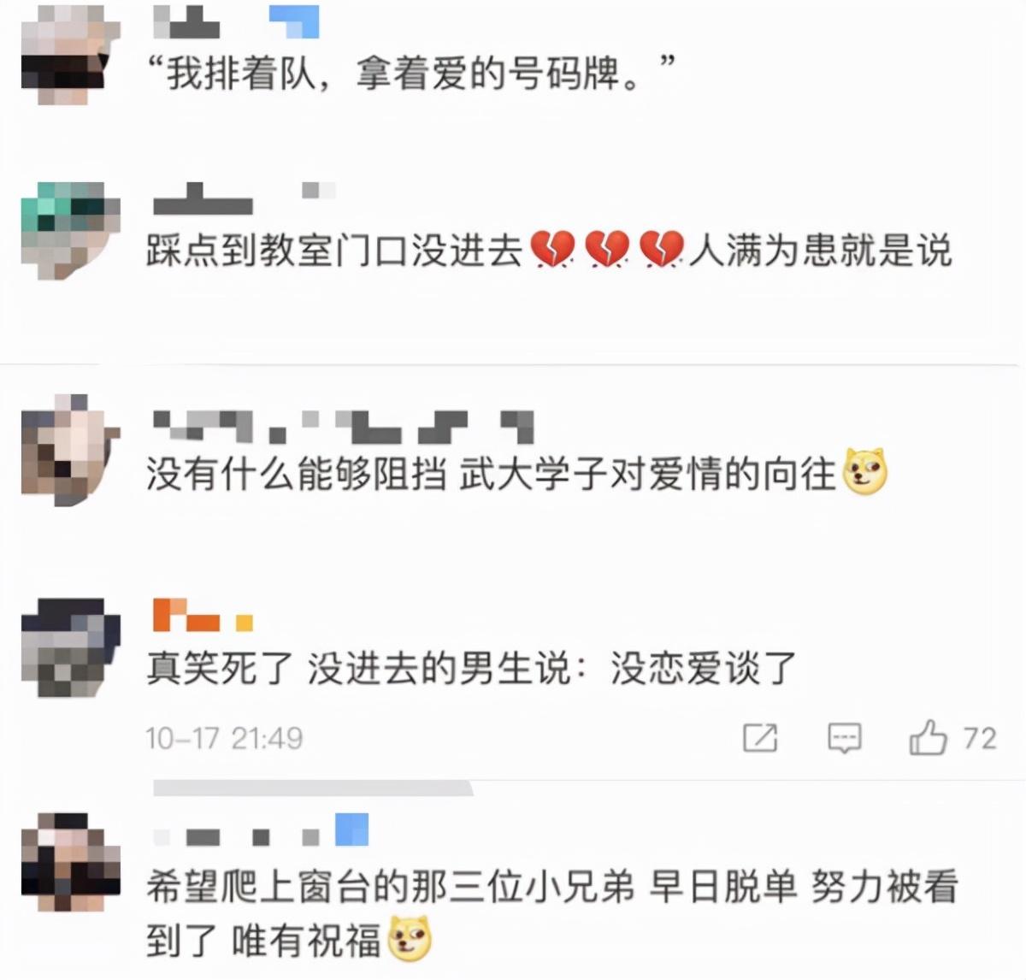The image size is (1026, 980).
Task: Click the third broken heart emoji
Action: coord(662,250)
